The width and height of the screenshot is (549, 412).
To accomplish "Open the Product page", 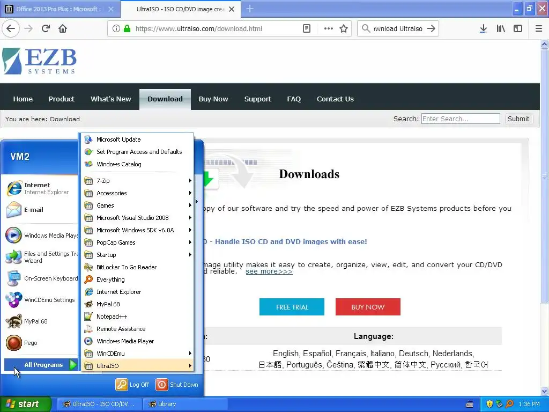I will (62, 99).
